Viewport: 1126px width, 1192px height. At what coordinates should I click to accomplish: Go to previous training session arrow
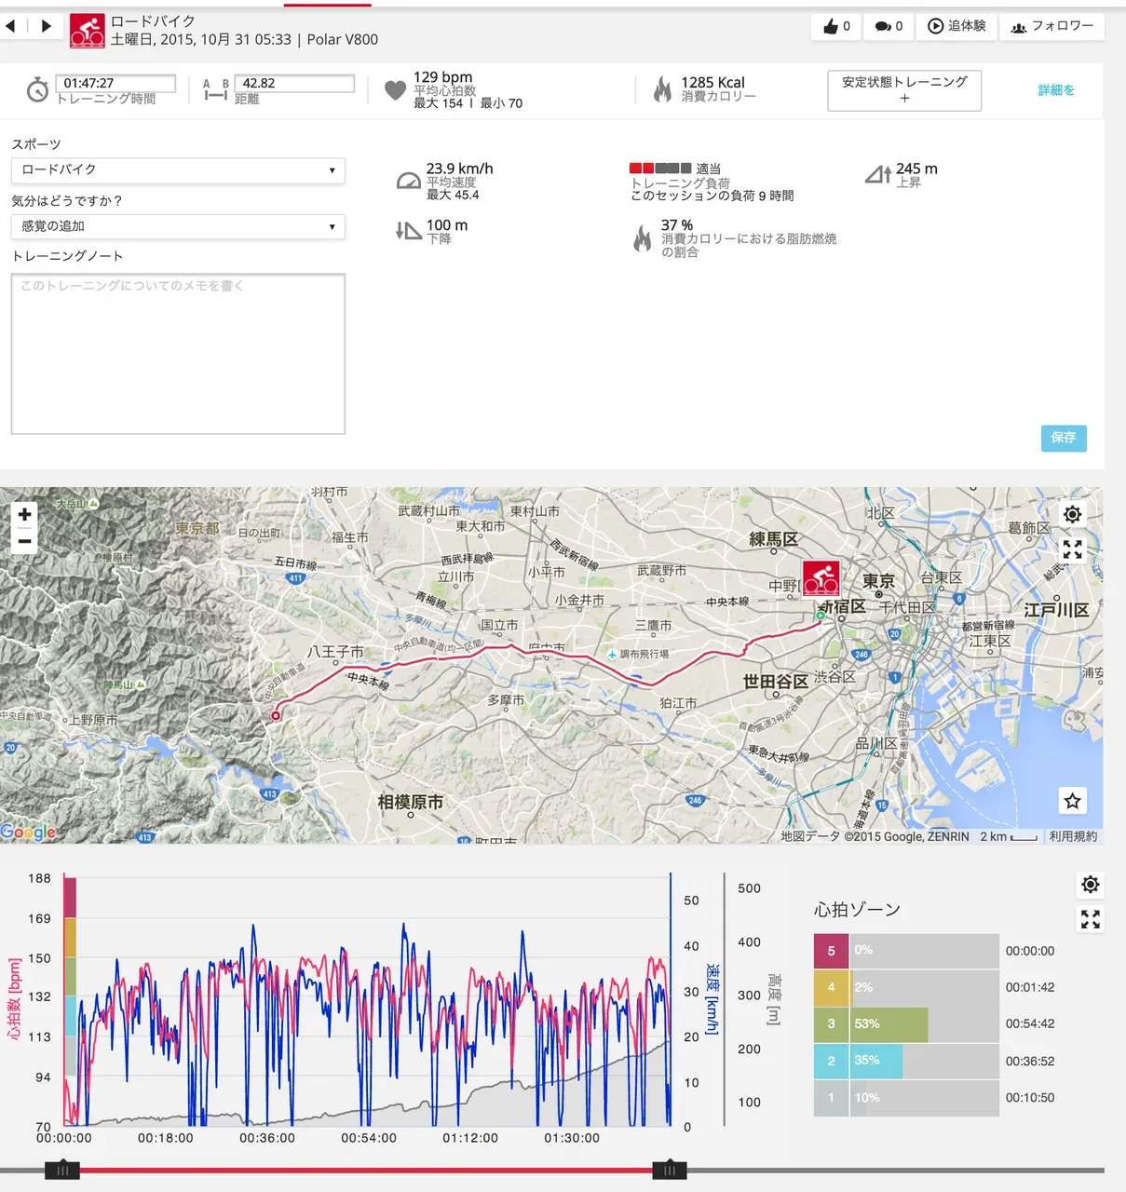(10, 26)
